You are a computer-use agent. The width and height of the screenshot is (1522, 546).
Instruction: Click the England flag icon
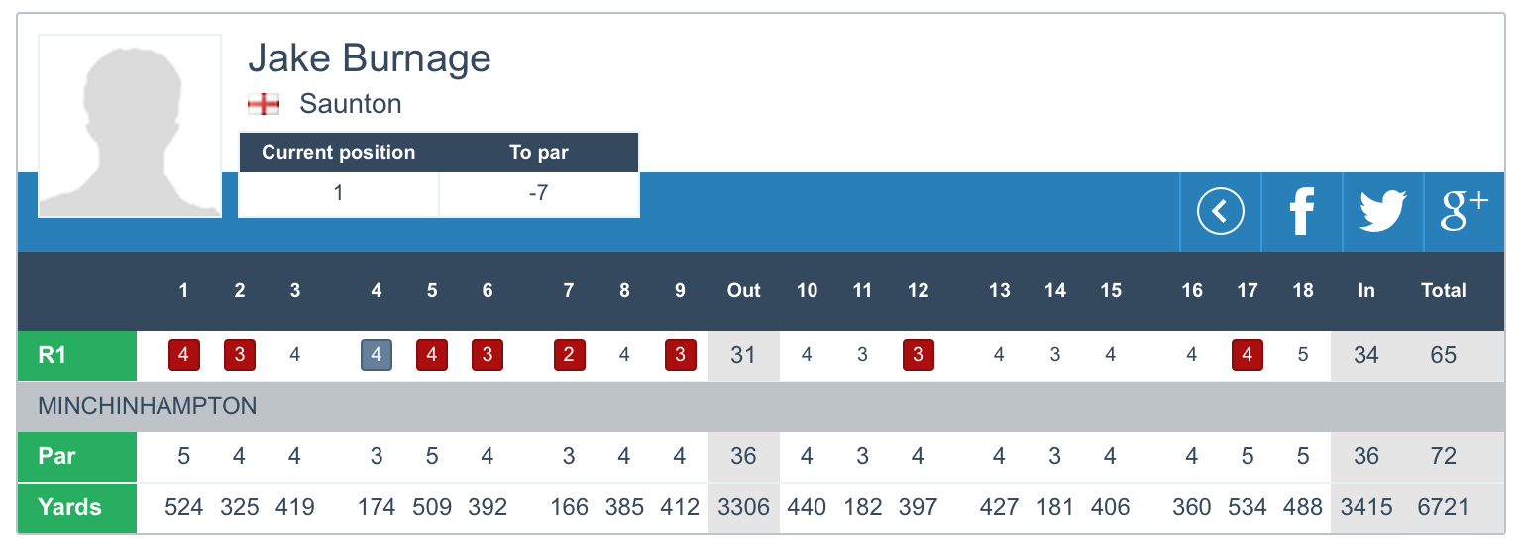coord(264,104)
